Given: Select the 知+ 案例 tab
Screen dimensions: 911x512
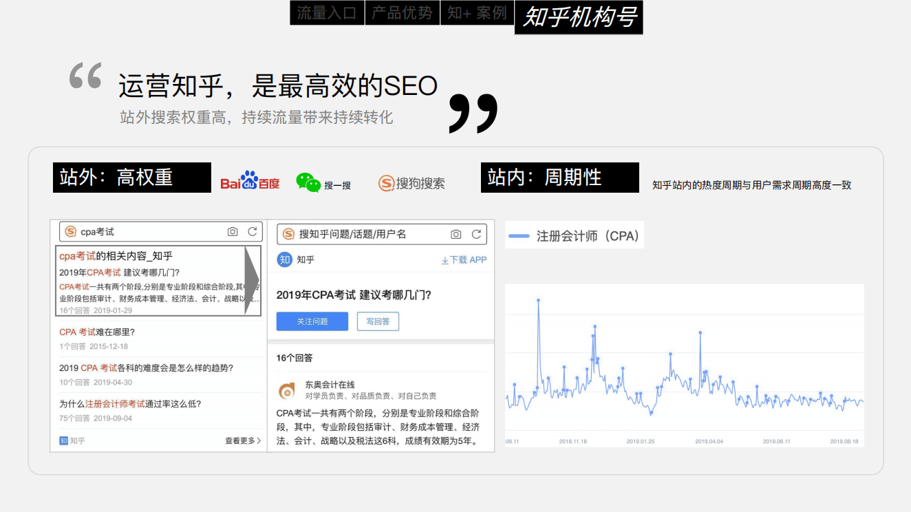Looking at the screenshot, I should click(x=477, y=12).
